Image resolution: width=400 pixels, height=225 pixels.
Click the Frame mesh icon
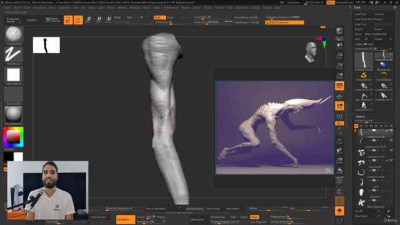(x=339, y=141)
